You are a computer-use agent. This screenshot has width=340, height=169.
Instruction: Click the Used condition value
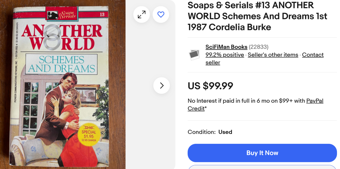[x=225, y=132]
